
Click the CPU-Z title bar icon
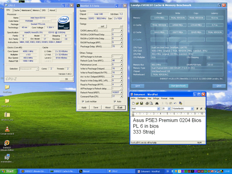pos(6,6)
